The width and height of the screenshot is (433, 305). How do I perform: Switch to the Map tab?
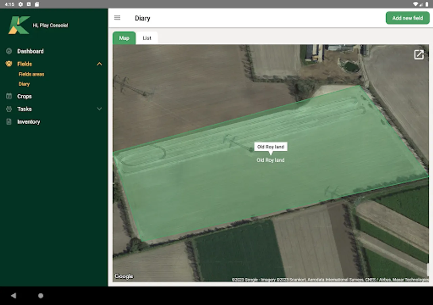point(124,38)
